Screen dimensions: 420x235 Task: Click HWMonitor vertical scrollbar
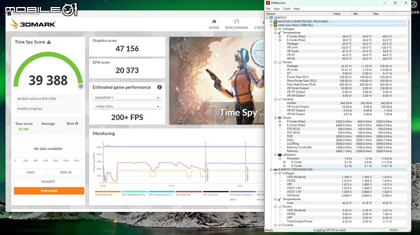409,46
